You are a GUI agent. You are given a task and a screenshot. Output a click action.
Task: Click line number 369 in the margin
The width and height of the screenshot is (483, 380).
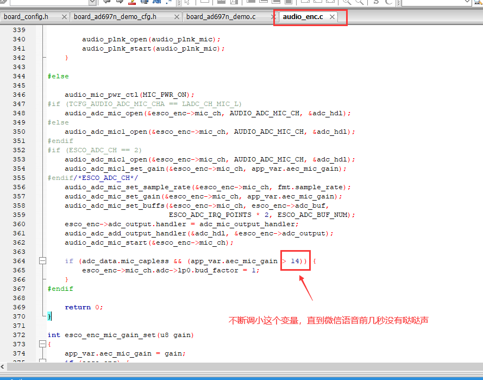coord(19,307)
